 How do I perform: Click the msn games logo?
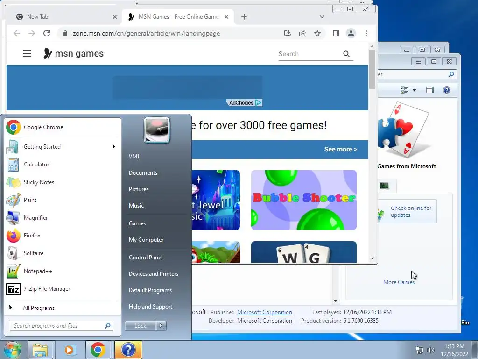tap(73, 53)
